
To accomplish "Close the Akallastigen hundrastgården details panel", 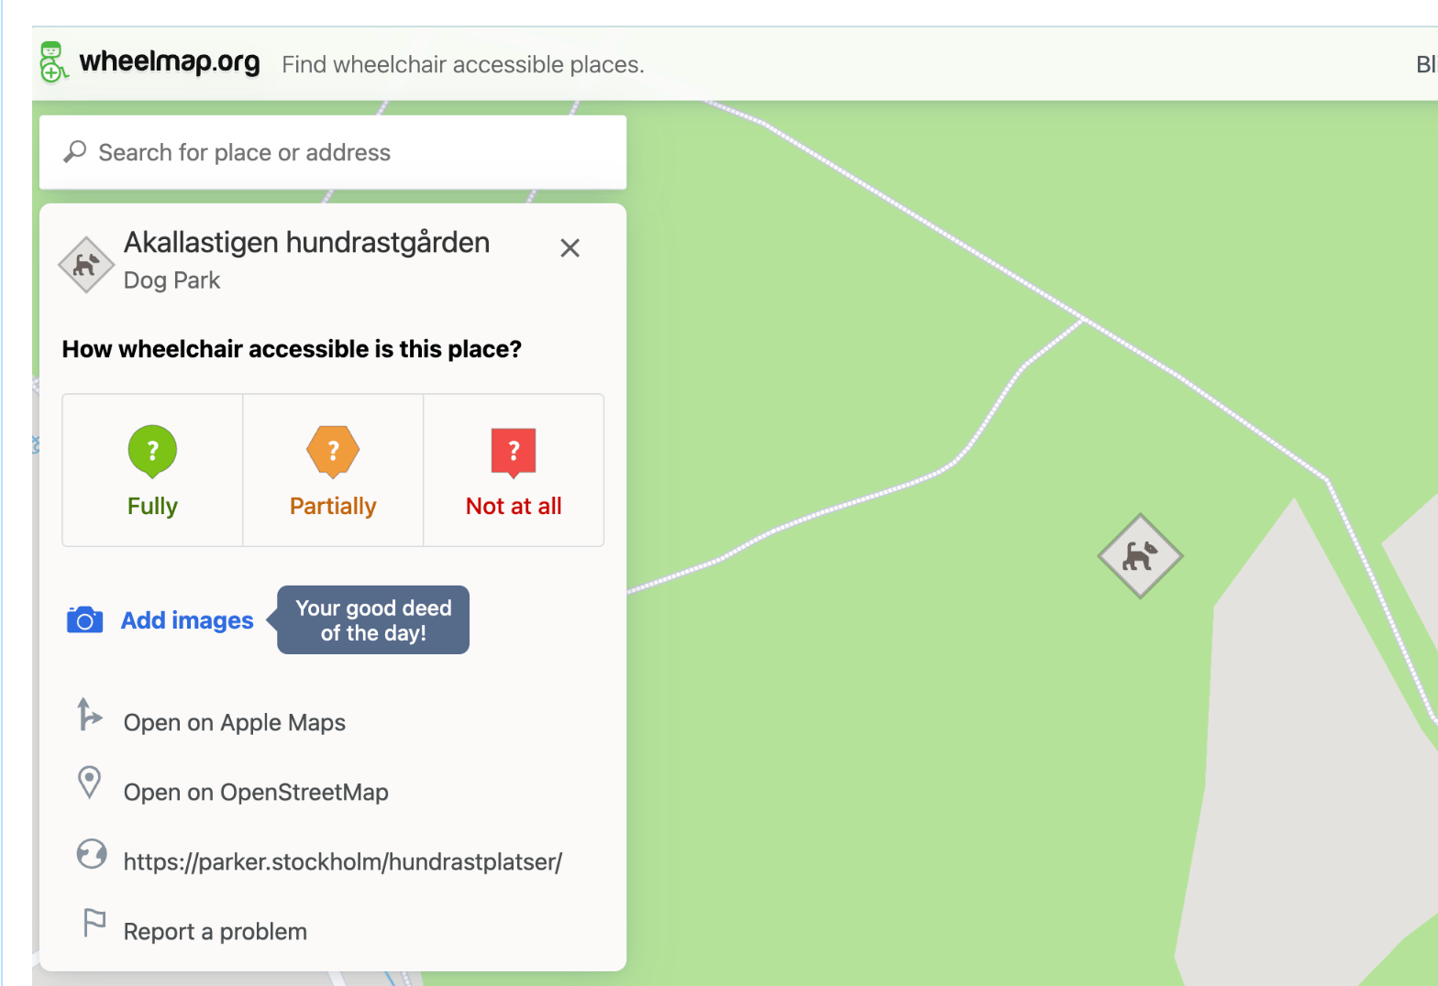I will pyautogui.click(x=570, y=248).
